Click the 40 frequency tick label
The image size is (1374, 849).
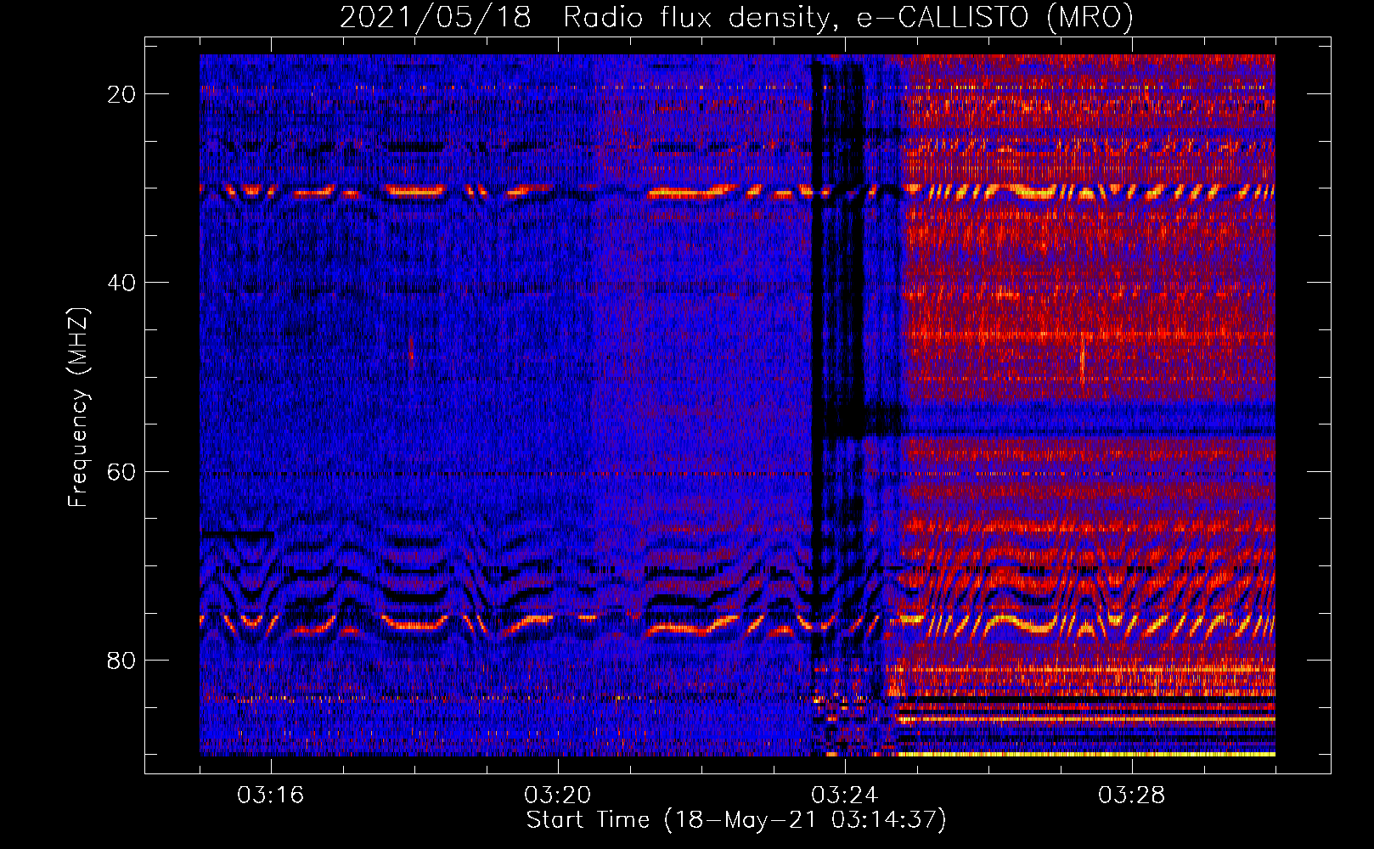tap(121, 283)
